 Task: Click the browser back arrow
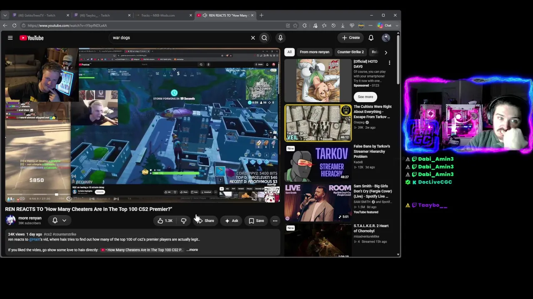[5, 25]
